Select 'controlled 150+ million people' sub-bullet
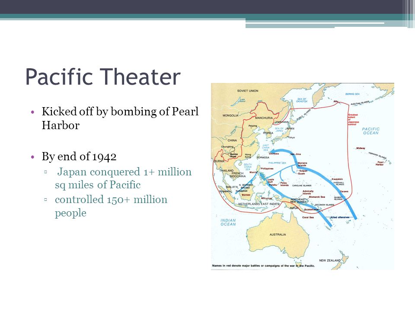415x311 pixels. (x=111, y=206)
